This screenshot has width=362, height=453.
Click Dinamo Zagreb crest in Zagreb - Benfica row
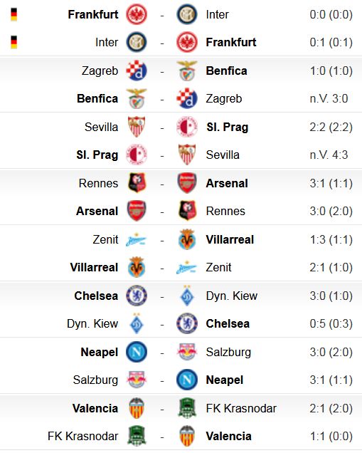click(137, 71)
